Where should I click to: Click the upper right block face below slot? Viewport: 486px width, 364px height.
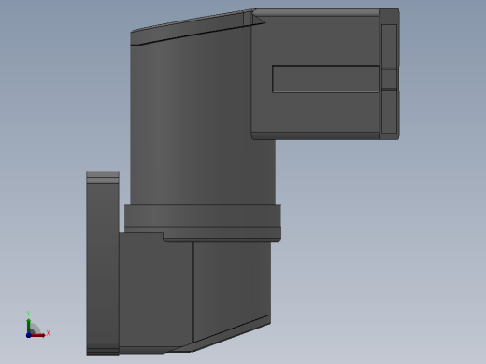pos(315,112)
